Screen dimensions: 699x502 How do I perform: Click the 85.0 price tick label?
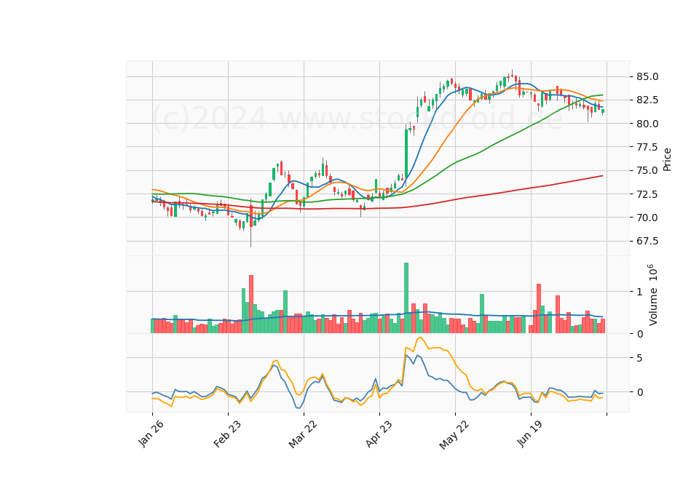click(x=647, y=76)
